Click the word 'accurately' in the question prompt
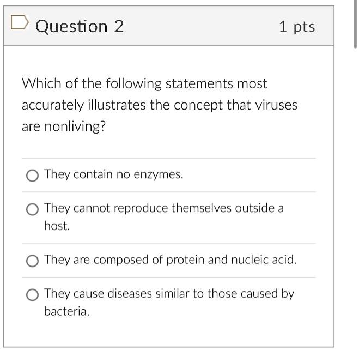359x350 pixels. click(x=53, y=105)
